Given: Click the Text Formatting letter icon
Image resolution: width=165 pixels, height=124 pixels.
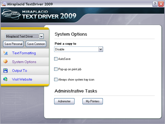Looking at the screenshot, I should [5, 53].
